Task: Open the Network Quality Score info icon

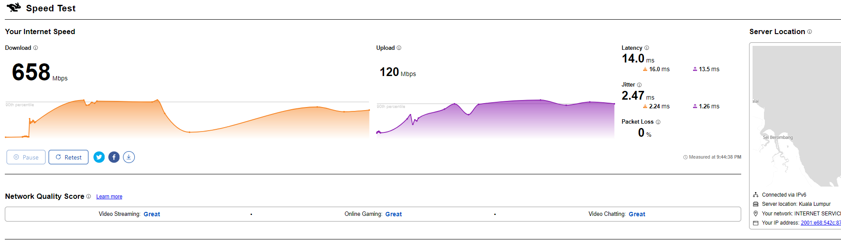Action: click(x=88, y=197)
